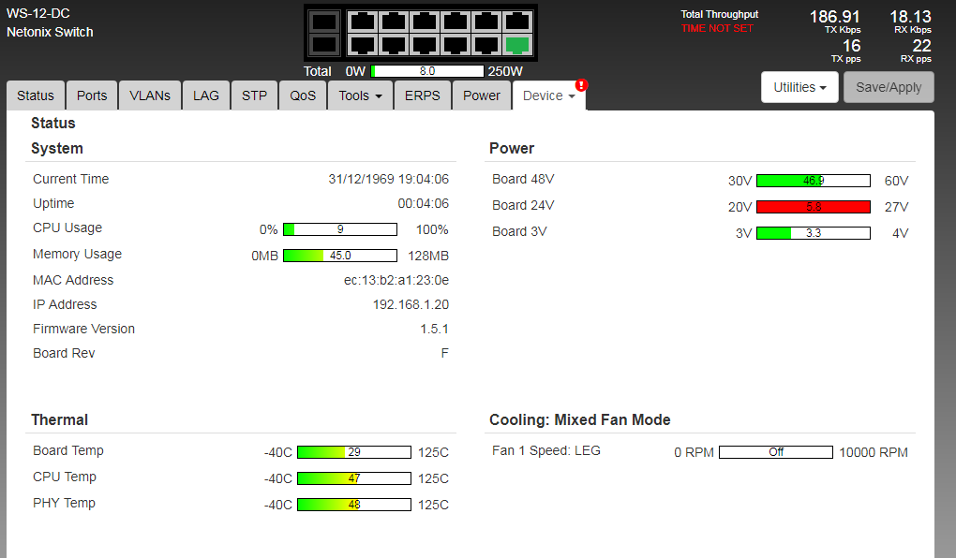
Task: Open the Tools dropdown menu
Action: tap(360, 95)
